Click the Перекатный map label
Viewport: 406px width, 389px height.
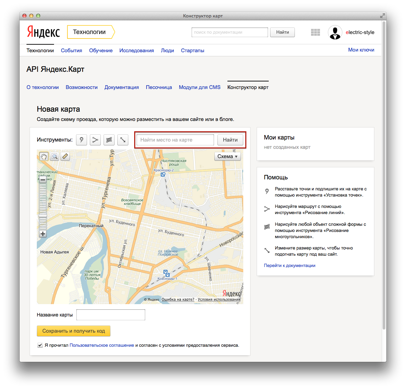click(x=91, y=226)
